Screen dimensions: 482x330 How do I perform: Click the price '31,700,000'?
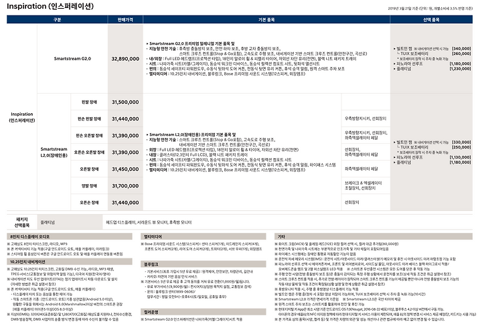pyautogui.click(x=125, y=186)
